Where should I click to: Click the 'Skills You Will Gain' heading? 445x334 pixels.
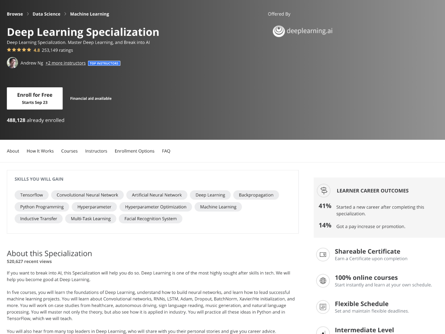click(x=39, y=179)
